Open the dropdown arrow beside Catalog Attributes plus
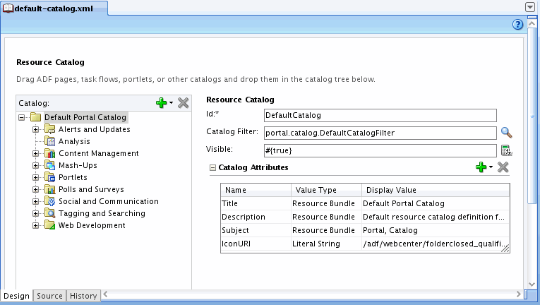The width and height of the screenshot is (540, 305). tap(491, 167)
